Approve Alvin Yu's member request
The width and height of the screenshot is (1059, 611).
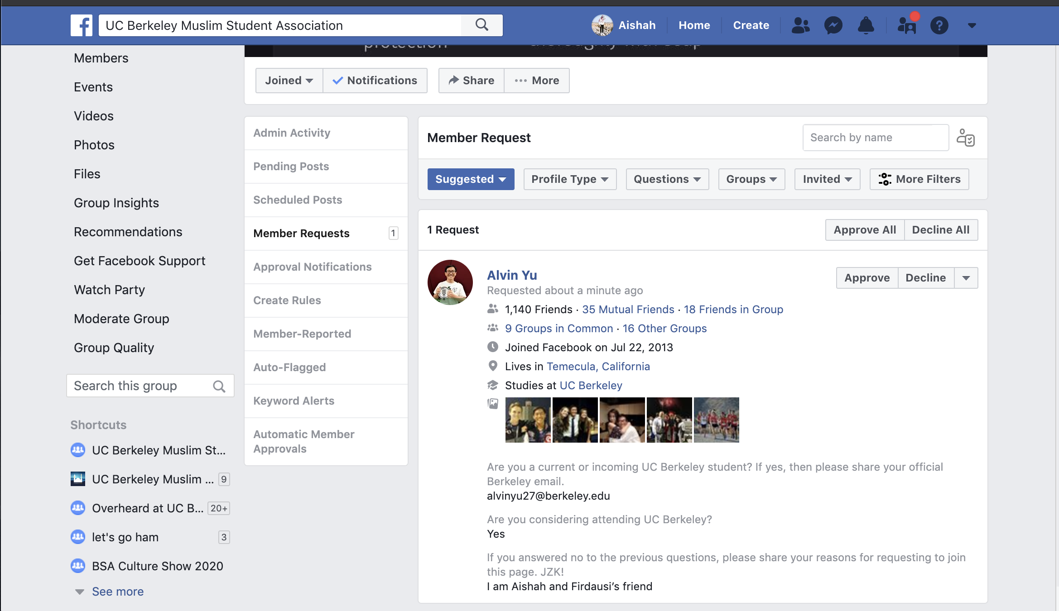(866, 278)
